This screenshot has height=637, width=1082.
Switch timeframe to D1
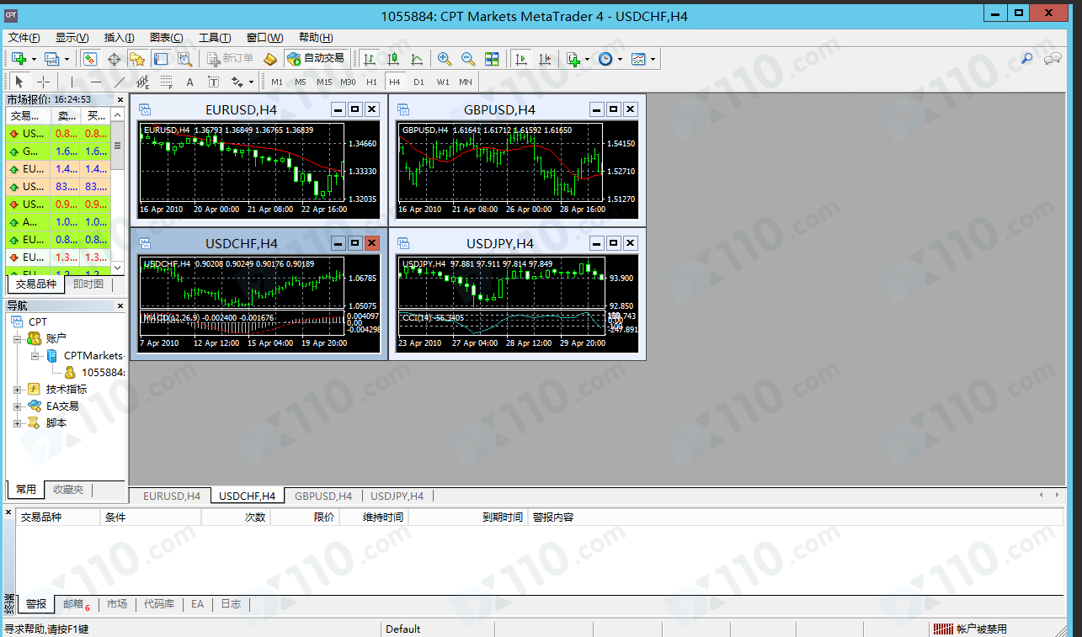pos(418,82)
